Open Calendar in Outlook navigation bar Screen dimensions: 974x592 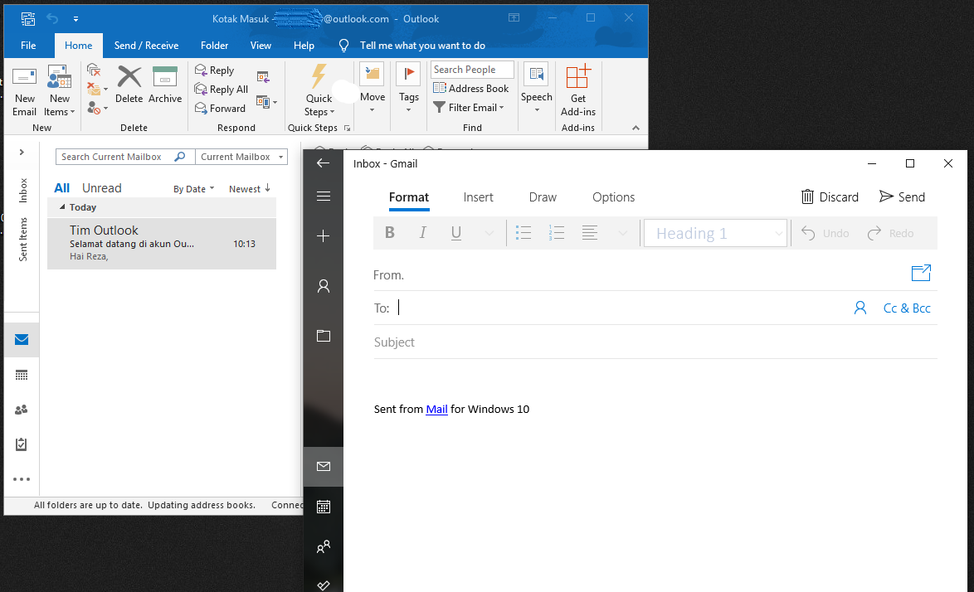pos(22,375)
